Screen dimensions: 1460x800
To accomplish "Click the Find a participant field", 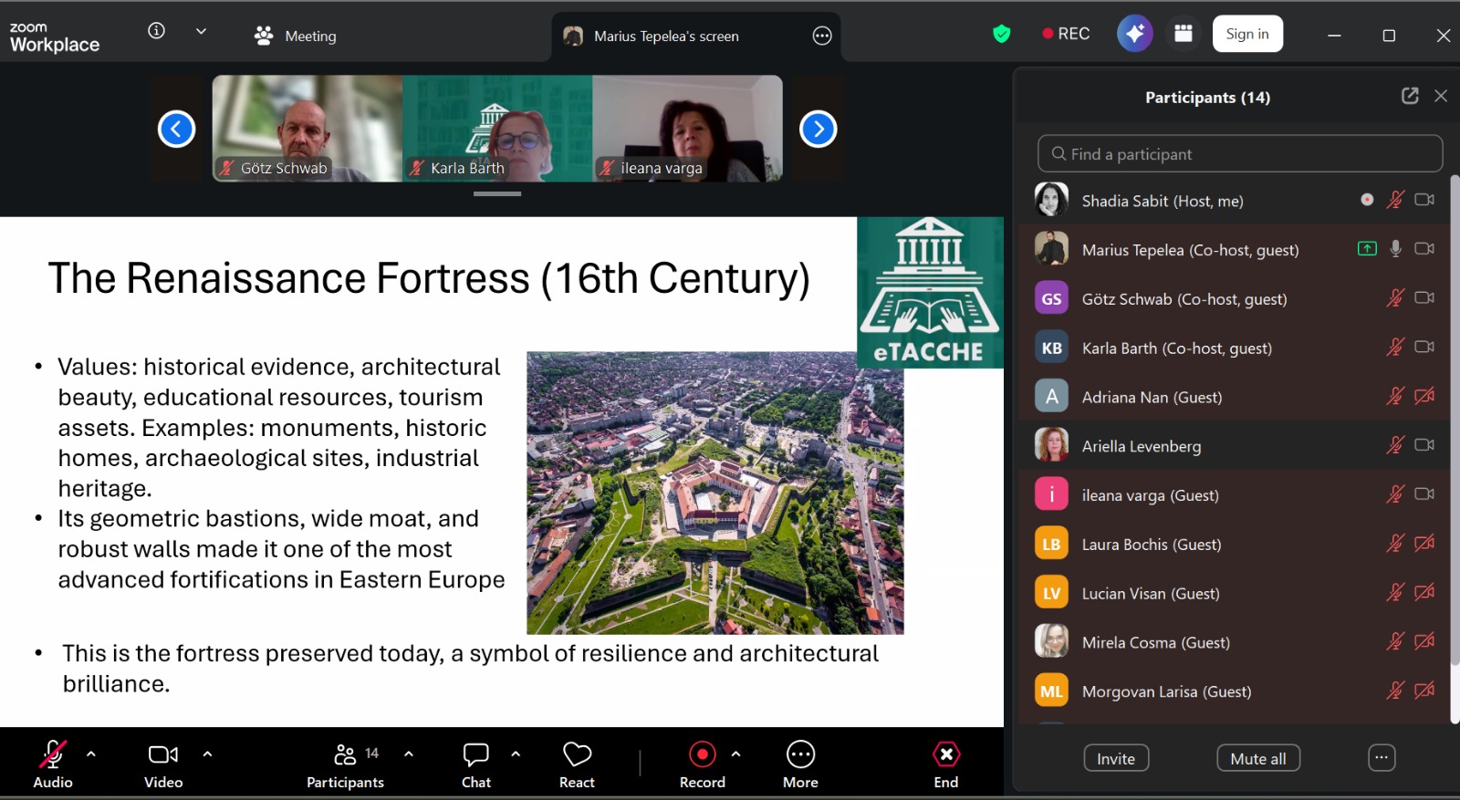I will point(1239,154).
